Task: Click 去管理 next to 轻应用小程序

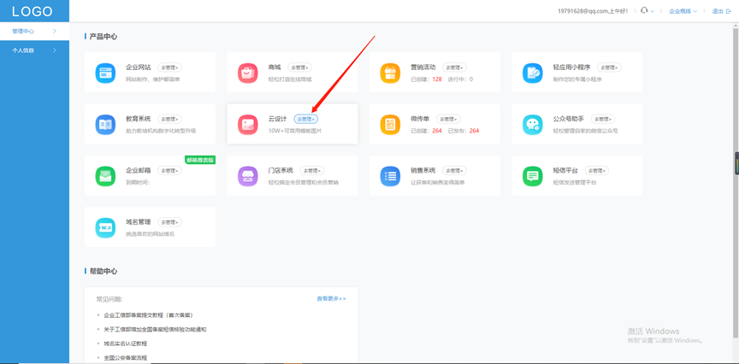Action: 609,68
